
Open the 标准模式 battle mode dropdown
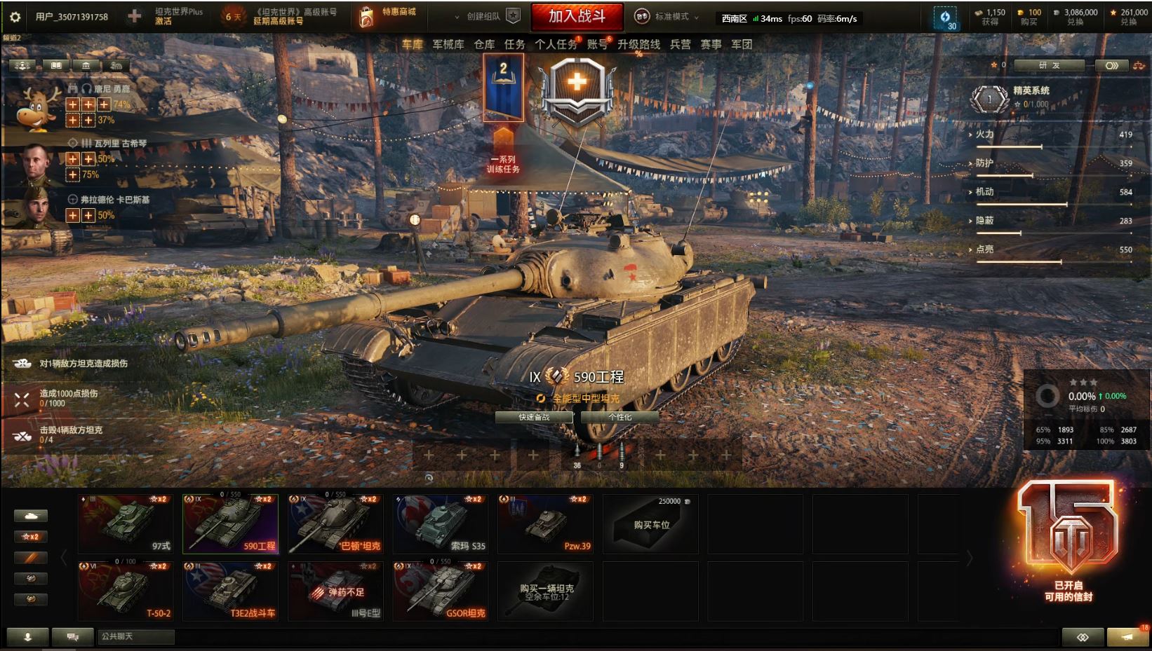[x=667, y=16]
